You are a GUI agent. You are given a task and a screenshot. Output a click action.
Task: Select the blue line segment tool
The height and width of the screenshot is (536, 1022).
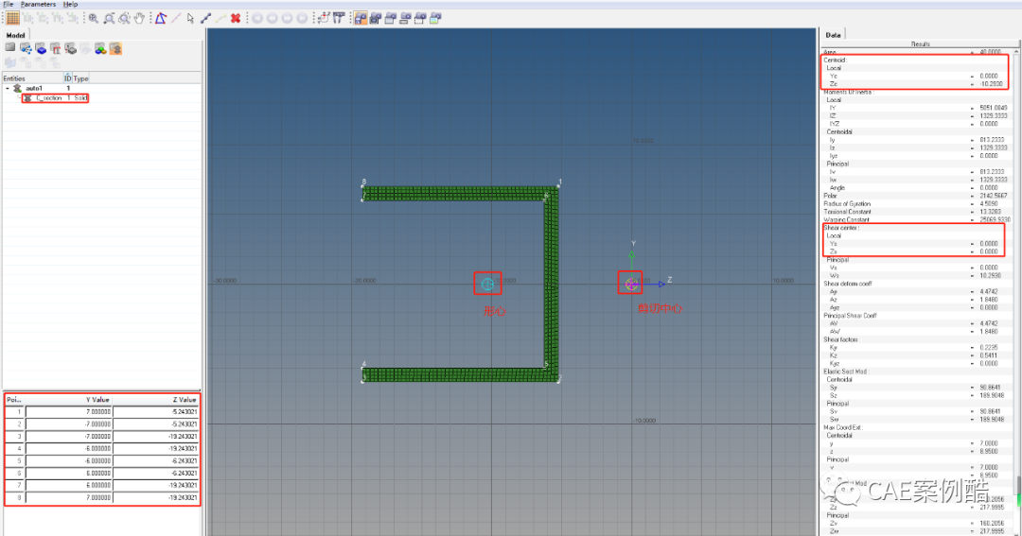click(x=206, y=18)
